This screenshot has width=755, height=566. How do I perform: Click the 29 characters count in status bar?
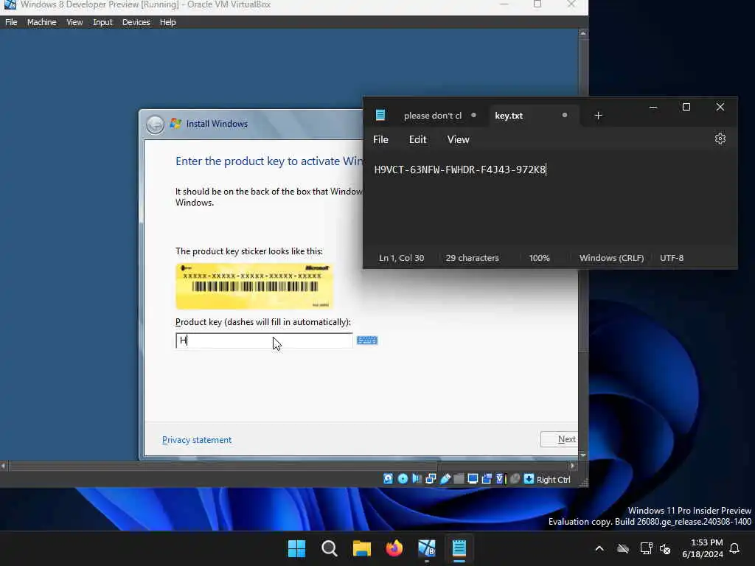[472, 258]
